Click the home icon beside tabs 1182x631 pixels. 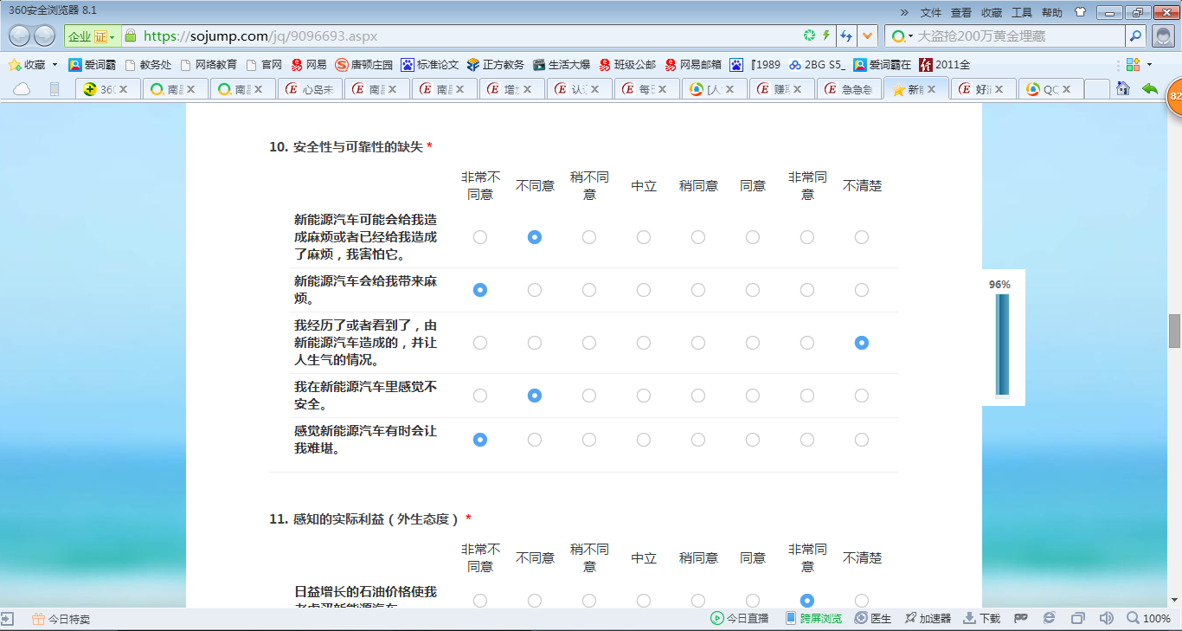[x=1123, y=88]
